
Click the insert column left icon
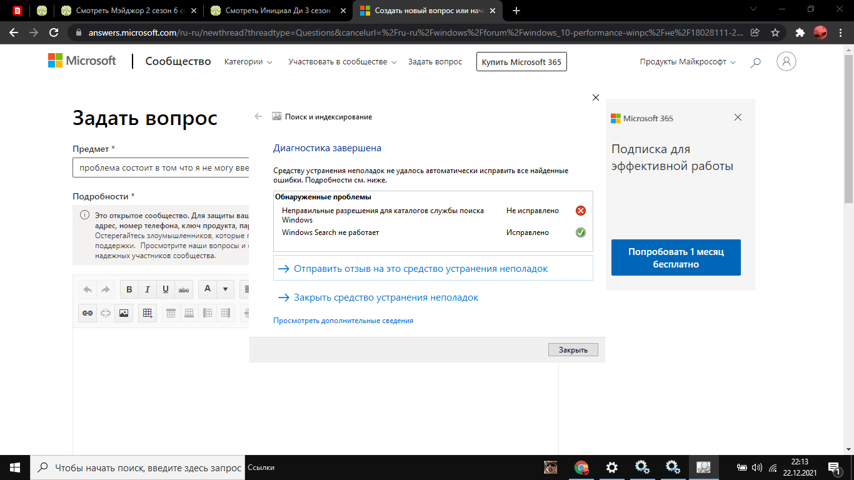point(208,313)
